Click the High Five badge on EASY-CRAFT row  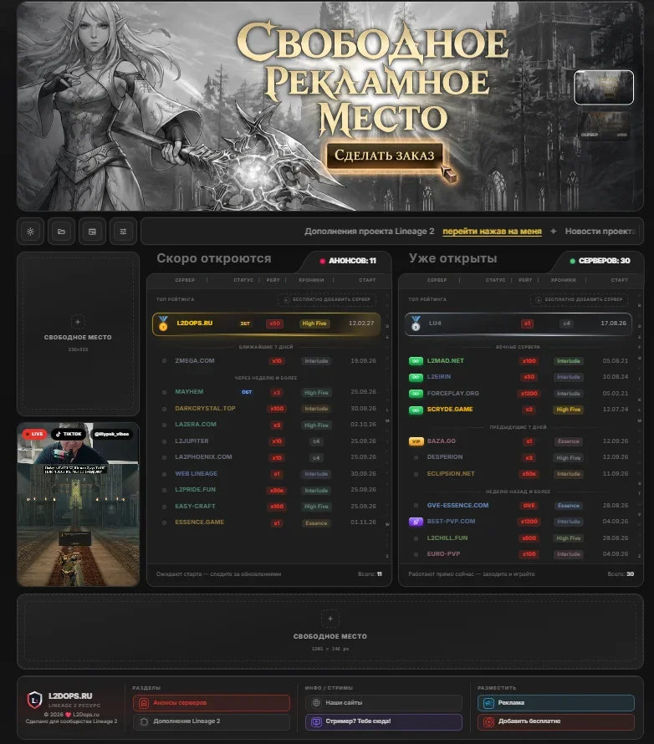tap(317, 507)
